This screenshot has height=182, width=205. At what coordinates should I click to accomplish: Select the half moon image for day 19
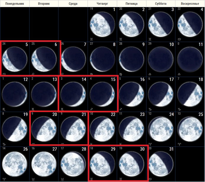pos(14,129)
